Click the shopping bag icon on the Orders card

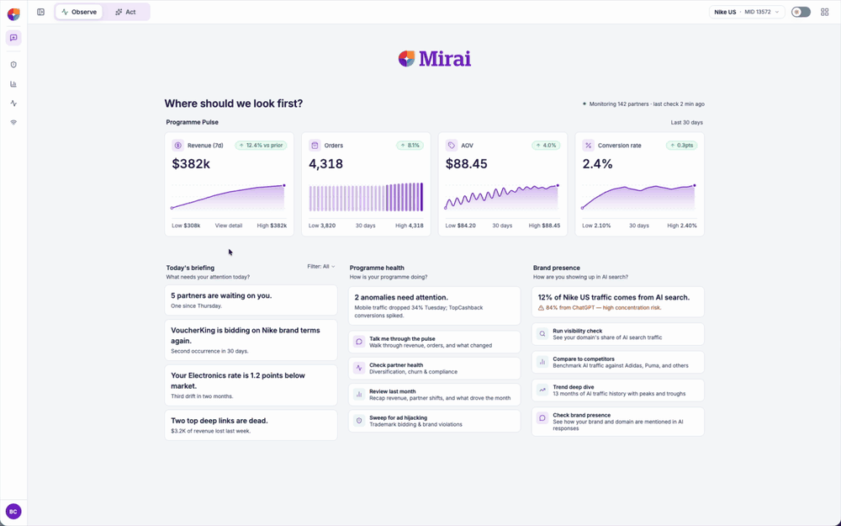[315, 146]
